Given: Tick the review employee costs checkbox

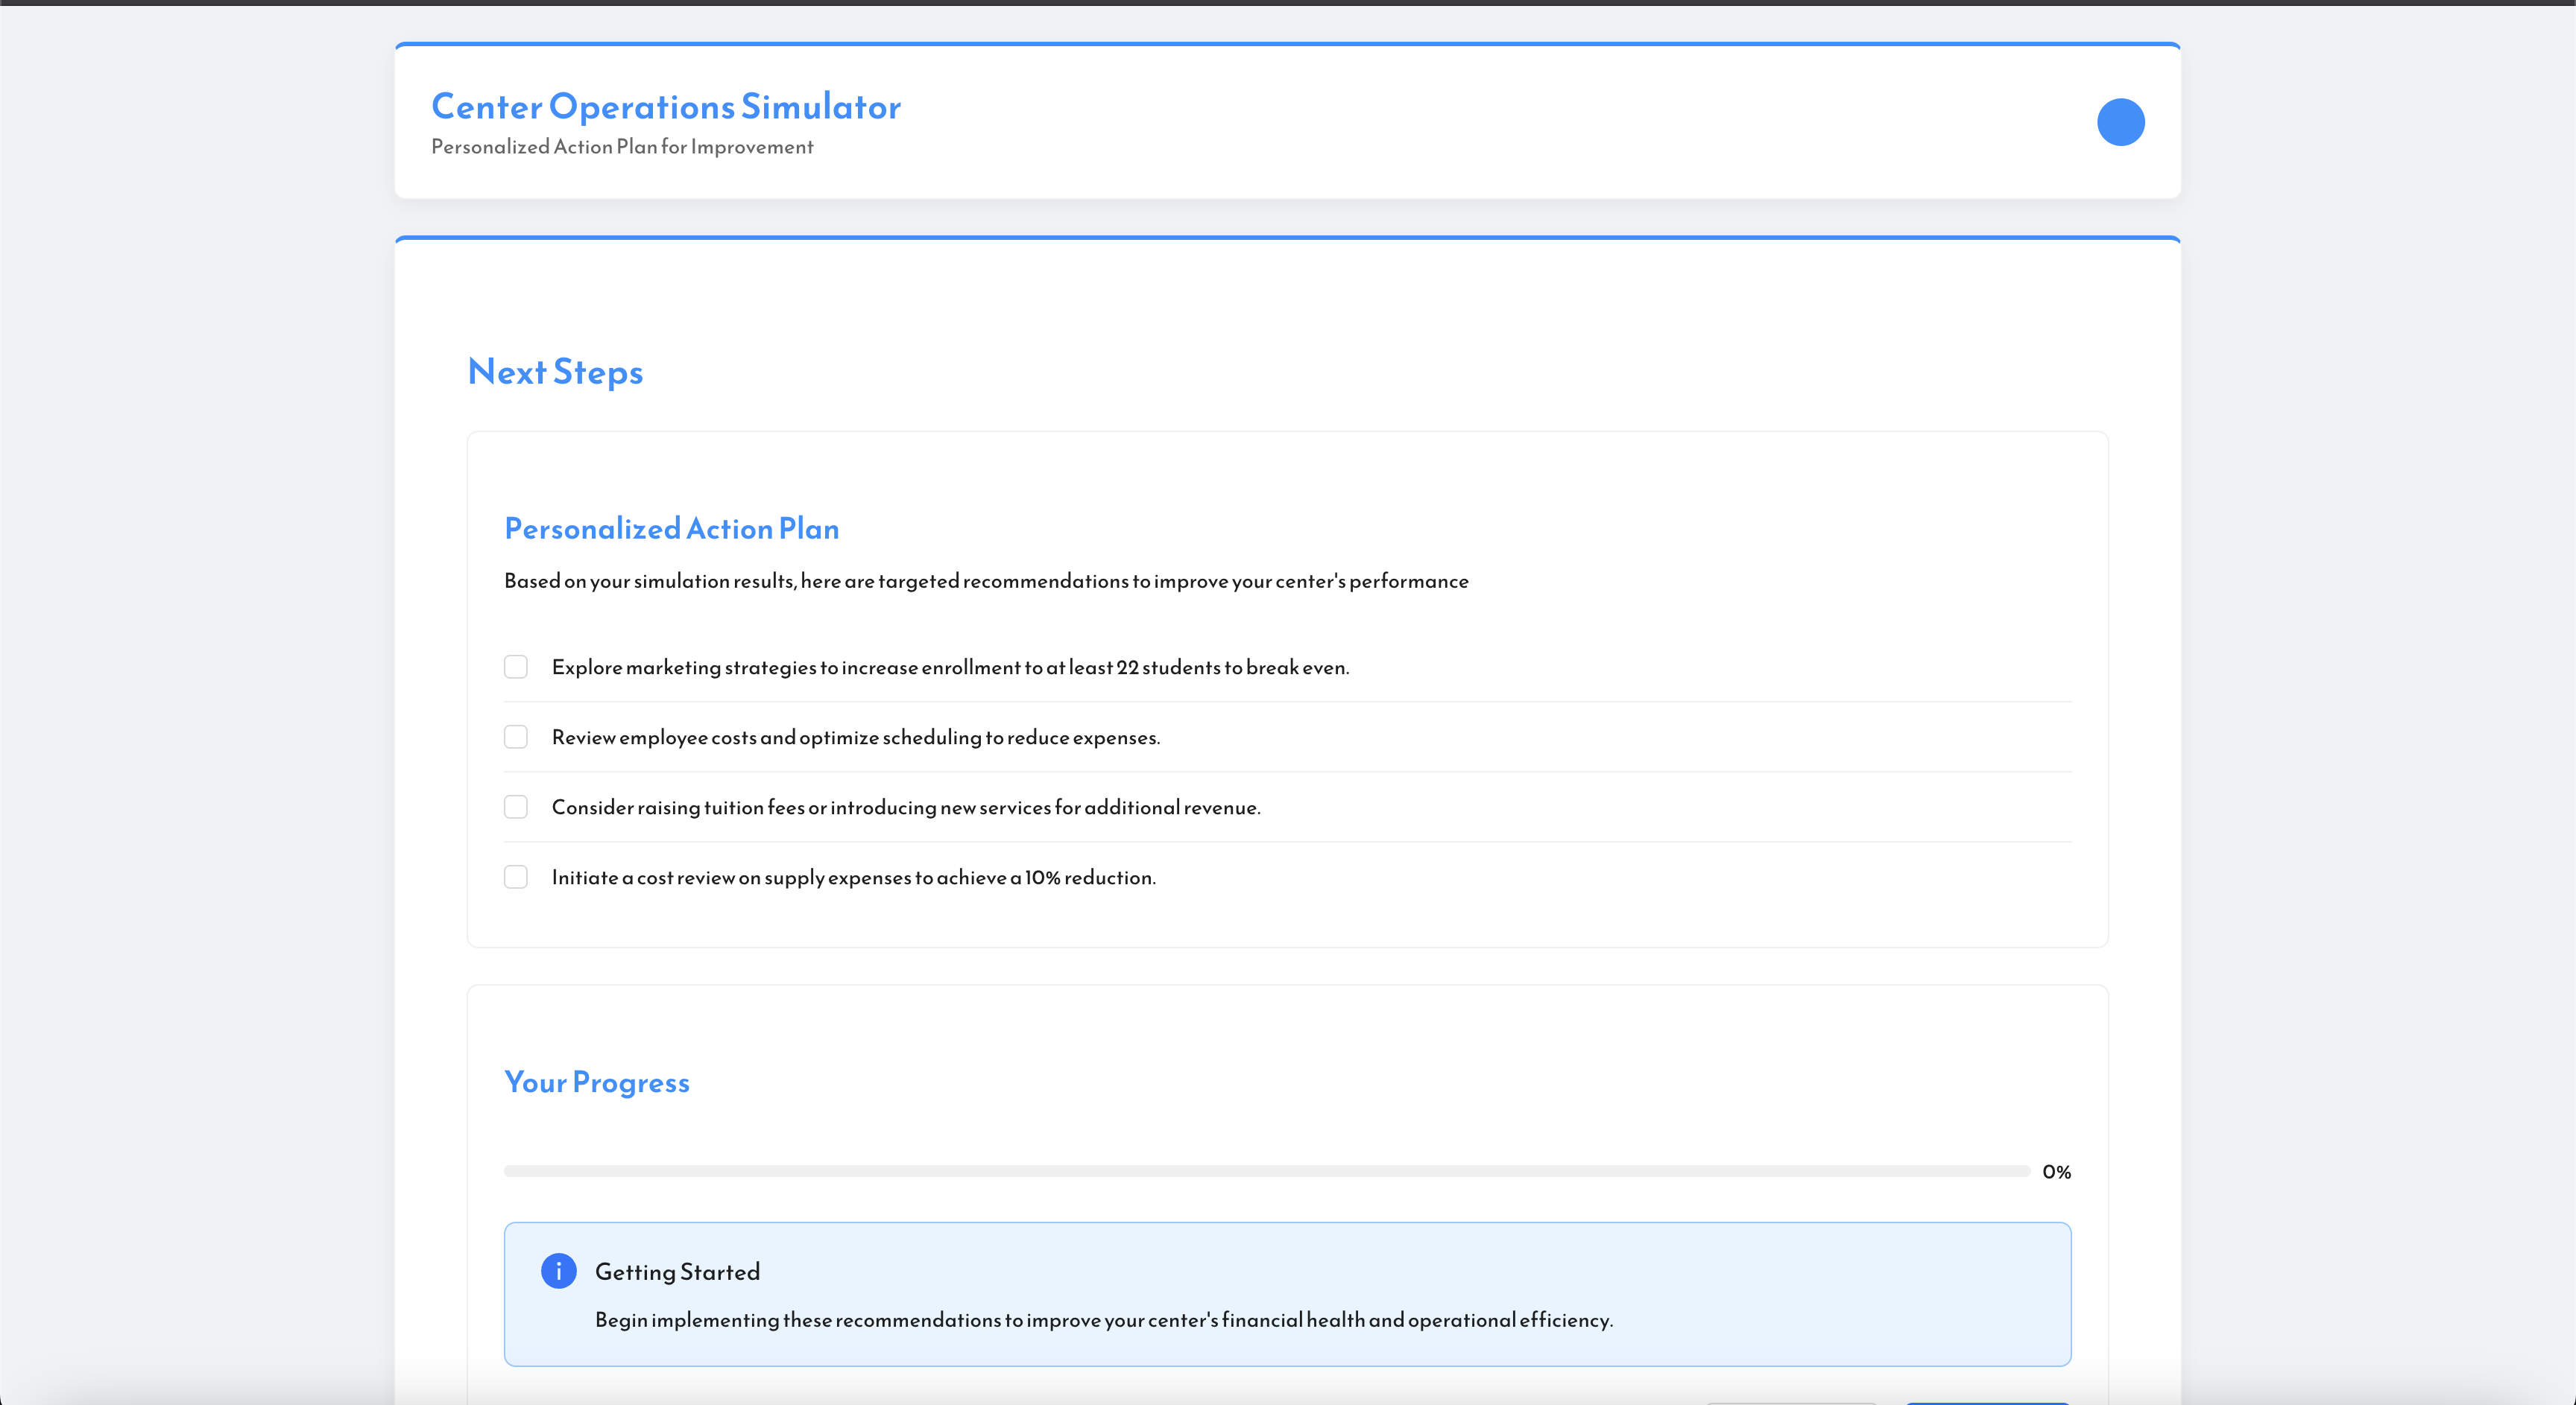Looking at the screenshot, I should tap(516, 737).
